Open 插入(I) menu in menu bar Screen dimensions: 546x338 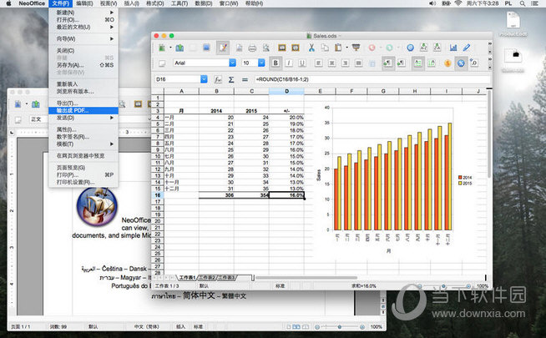point(132,3)
